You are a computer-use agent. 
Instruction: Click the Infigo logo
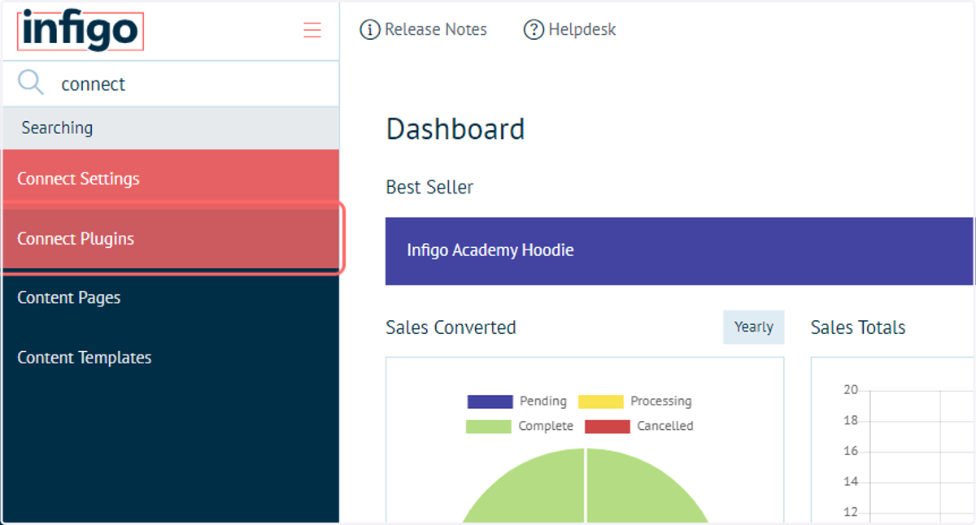point(81,32)
